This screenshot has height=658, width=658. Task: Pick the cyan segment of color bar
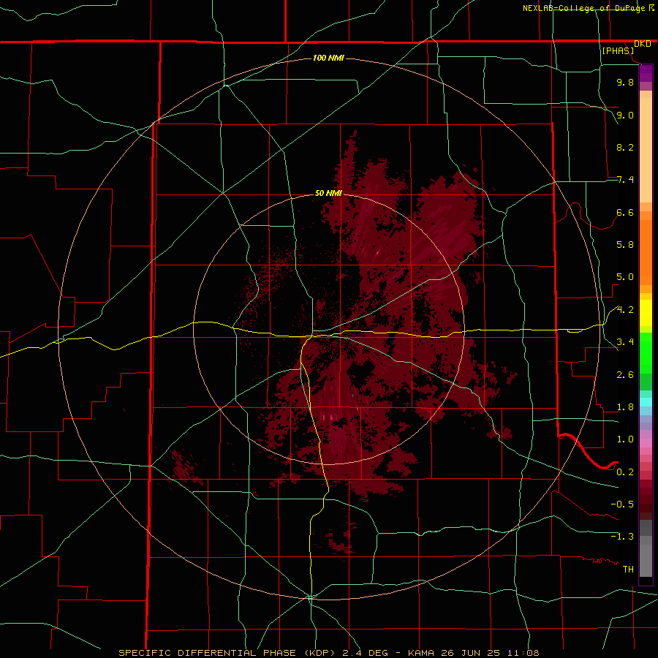646,402
